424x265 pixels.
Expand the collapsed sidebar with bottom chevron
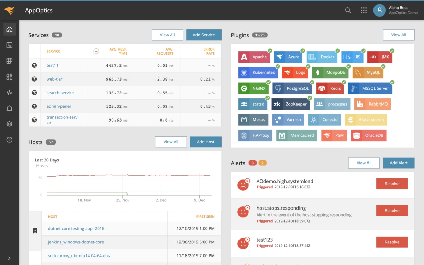pos(9,258)
